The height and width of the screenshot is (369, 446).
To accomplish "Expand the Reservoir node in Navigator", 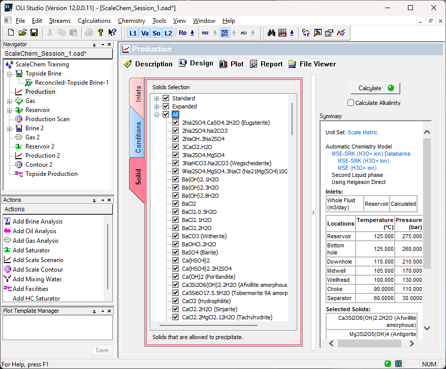I will coord(9,110).
